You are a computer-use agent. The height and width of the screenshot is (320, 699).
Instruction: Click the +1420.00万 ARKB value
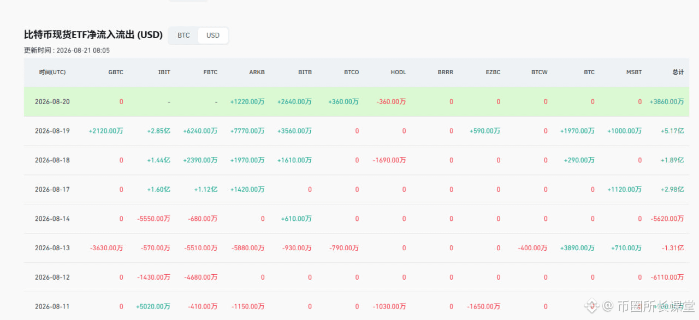[247, 190]
